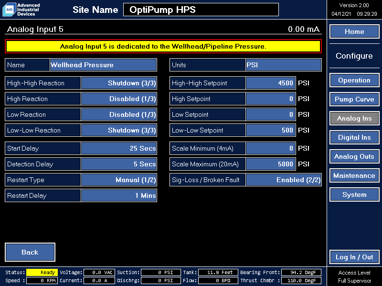Edit the Restart Delay value 1 Mins
The image size is (382, 286).
(x=119, y=195)
